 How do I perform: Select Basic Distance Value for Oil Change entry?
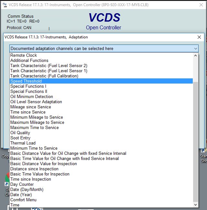click(x=101, y=153)
